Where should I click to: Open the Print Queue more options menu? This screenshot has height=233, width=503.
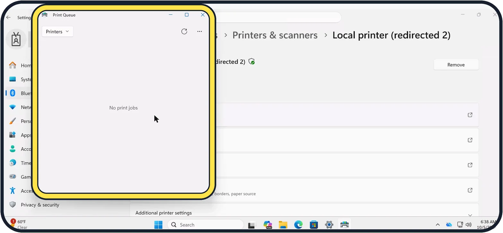pyautogui.click(x=200, y=31)
